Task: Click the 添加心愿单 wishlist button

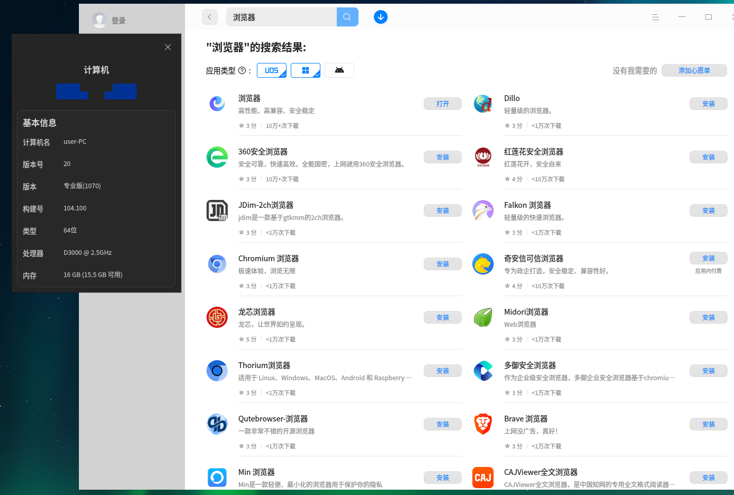Action: tap(694, 70)
